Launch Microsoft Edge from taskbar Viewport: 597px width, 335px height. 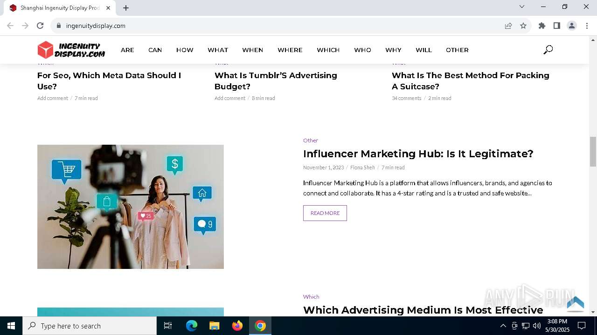click(192, 326)
